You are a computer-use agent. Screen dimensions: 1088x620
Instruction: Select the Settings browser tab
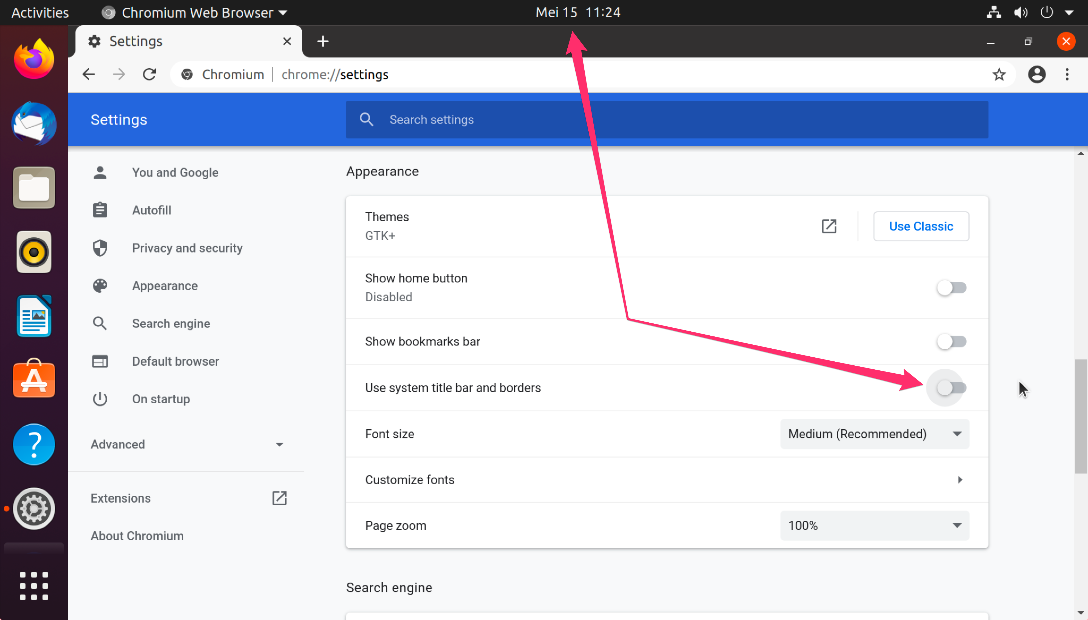(x=189, y=41)
